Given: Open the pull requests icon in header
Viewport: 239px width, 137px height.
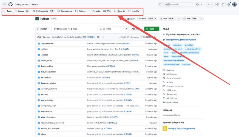Looking at the screenshot, I should (223, 4).
